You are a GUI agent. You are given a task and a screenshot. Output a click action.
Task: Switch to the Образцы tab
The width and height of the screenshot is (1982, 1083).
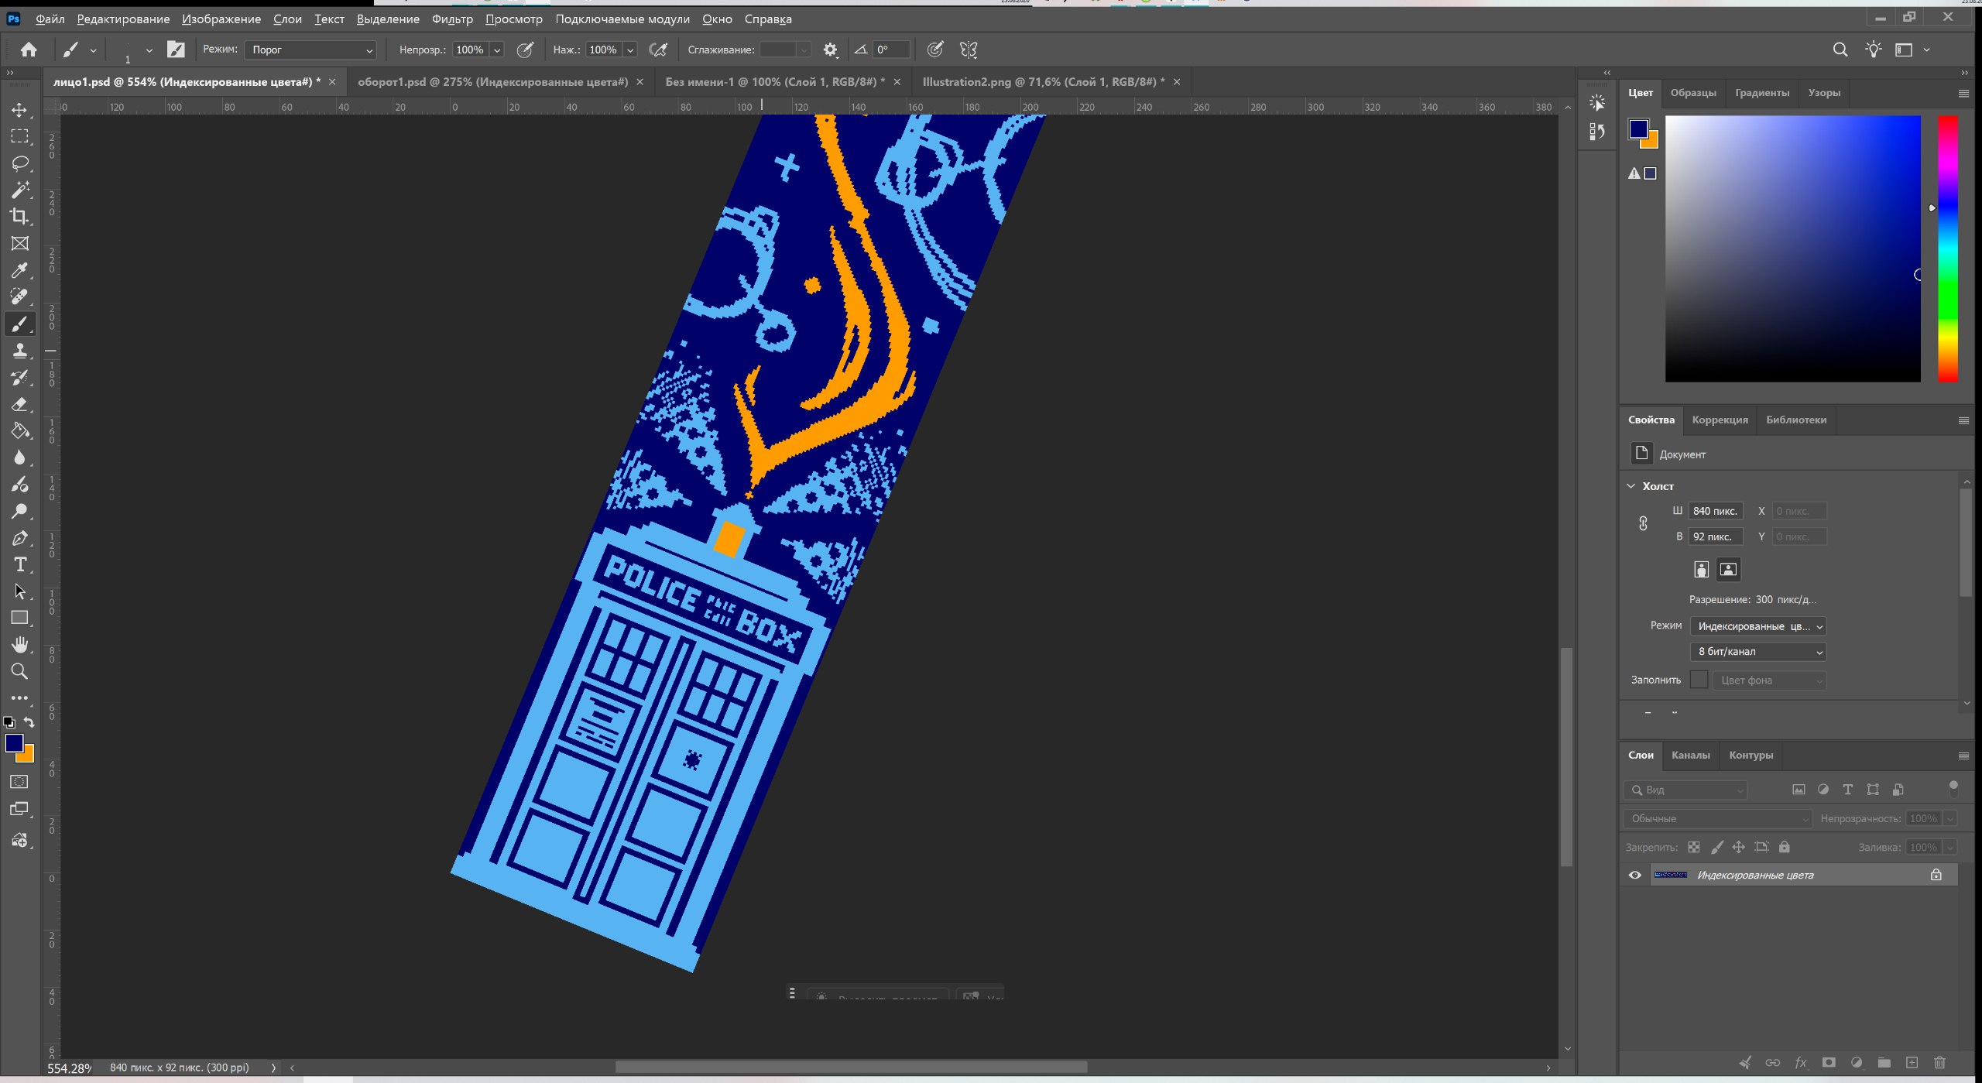click(1693, 92)
